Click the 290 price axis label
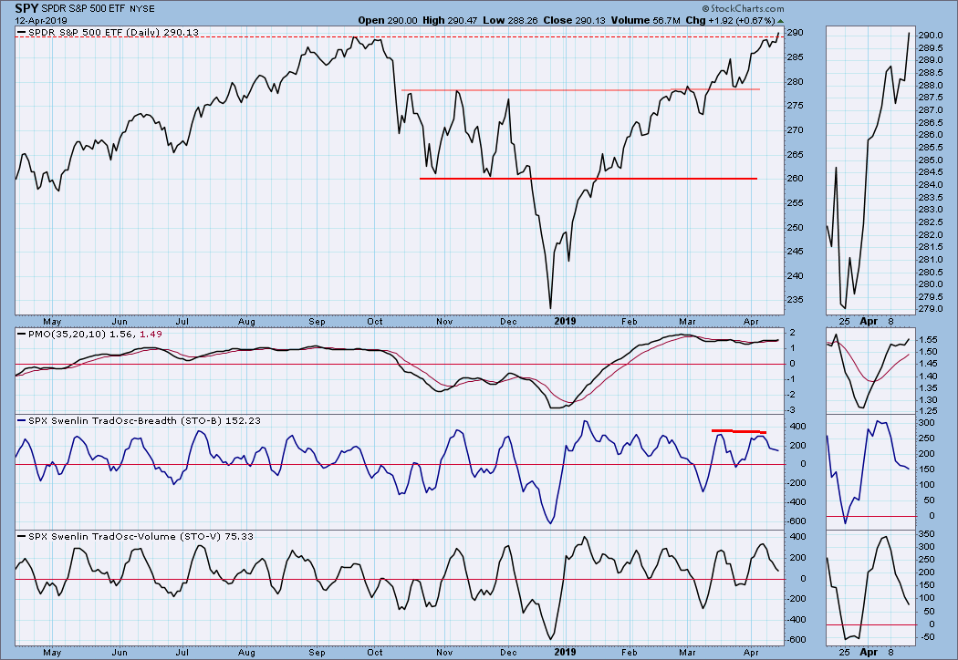This screenshot has height=660, width=958. pyautogui.click(x=795, y=32)
